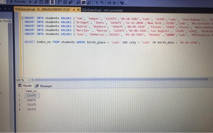
Task: Open toolbar overflow options arrow
Action: pos(126,4)
